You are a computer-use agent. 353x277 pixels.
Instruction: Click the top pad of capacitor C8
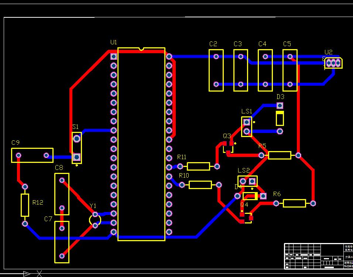pos(62,180)
